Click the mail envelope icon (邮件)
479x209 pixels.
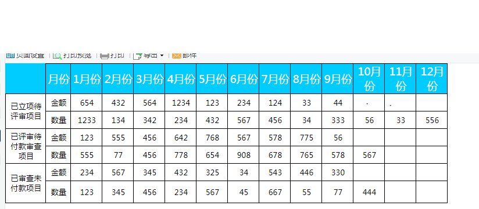(177, 55)
